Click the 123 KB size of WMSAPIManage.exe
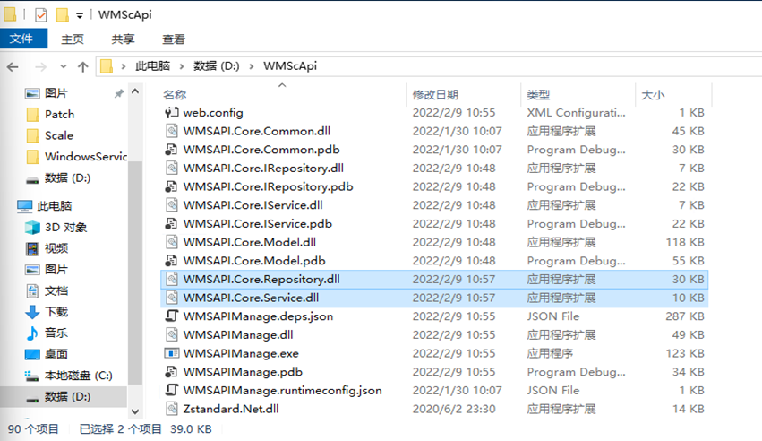The width and height of the screenshot is (762, 441). click(x=685, y=353)
